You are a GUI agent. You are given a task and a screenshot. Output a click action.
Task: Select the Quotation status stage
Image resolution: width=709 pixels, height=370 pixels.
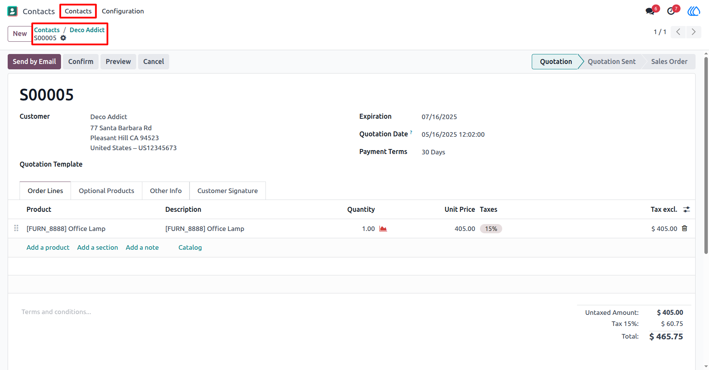(556, 62)
